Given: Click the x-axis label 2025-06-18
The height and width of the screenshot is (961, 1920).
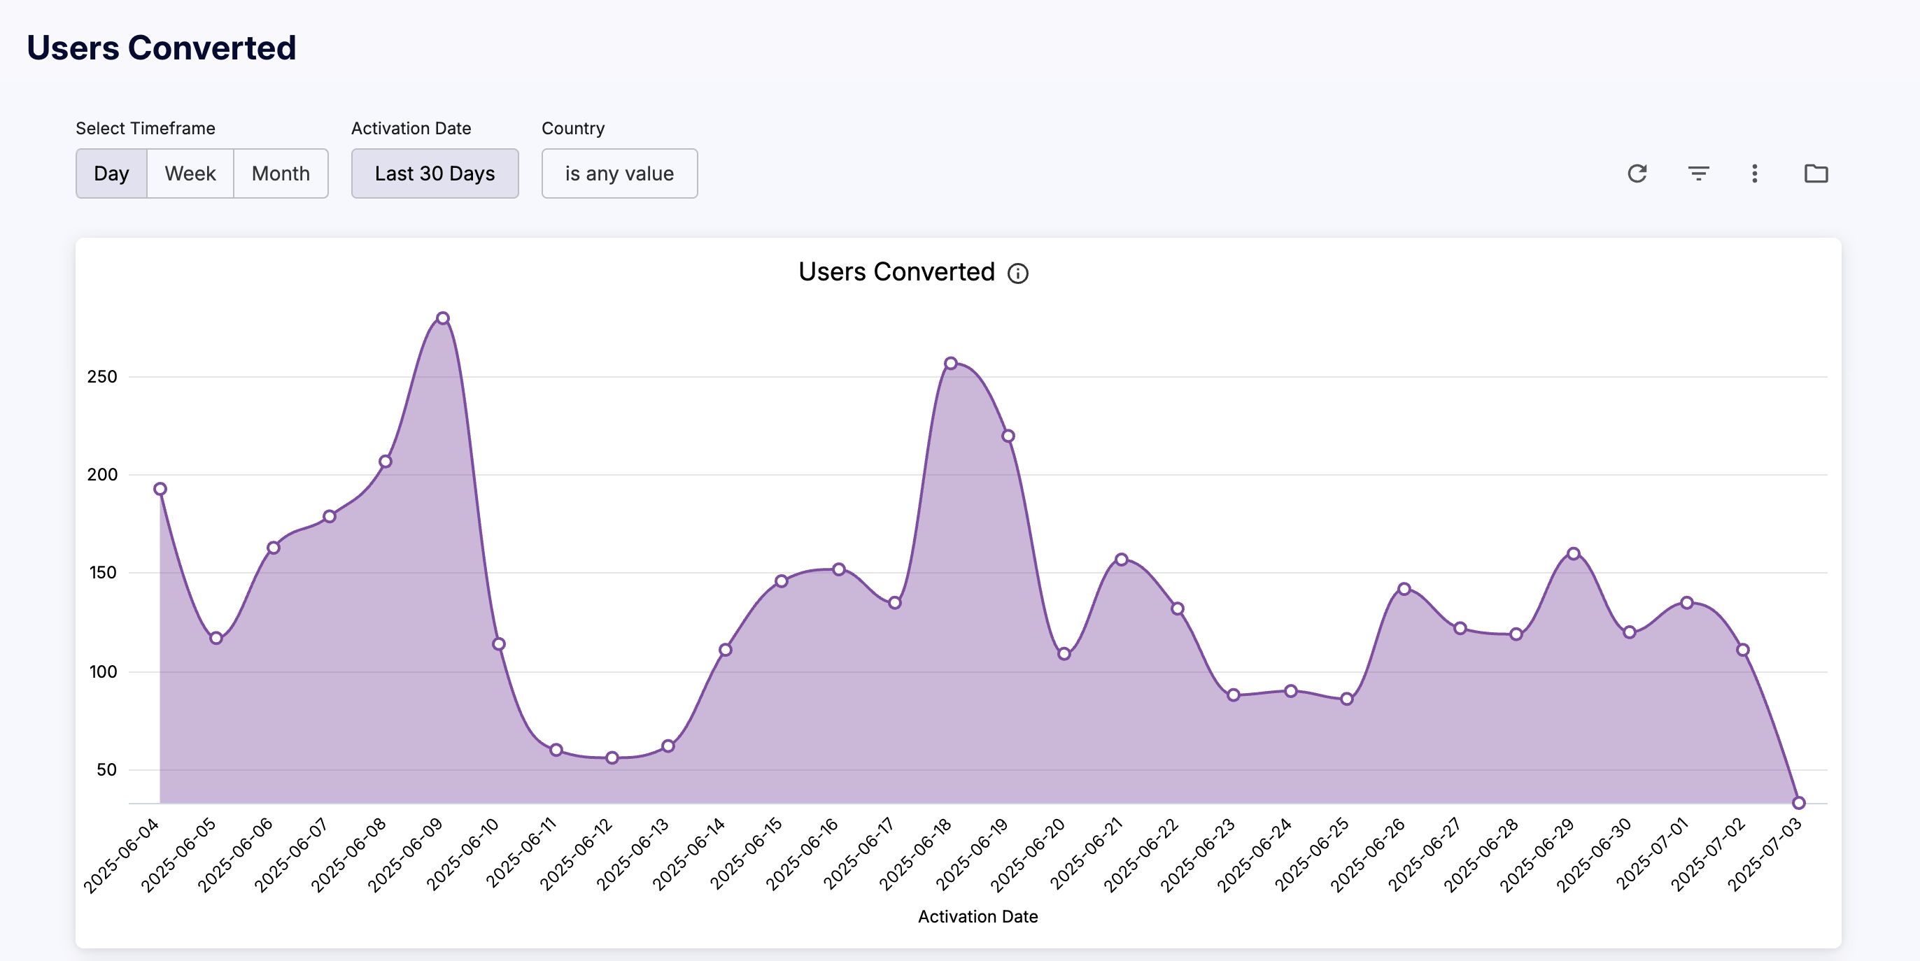Looking at the screenshot, I should point(915,855).
